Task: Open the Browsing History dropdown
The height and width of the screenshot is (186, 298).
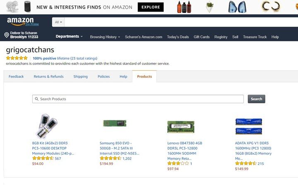Action: pyautogui.click(x=105, y=37)
